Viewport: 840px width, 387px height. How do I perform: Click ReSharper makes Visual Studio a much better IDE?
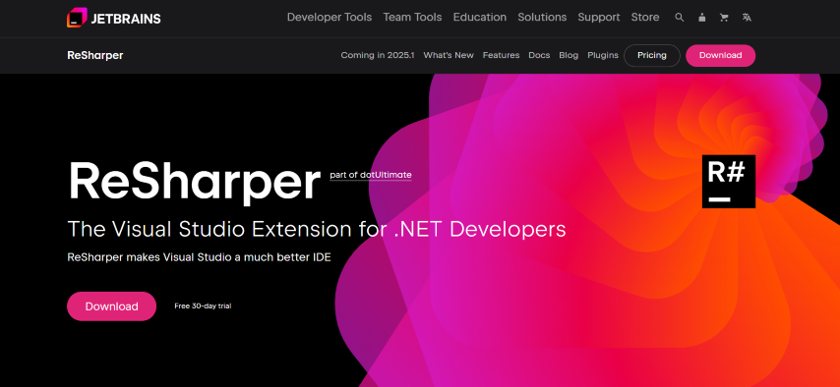[199, 257]
